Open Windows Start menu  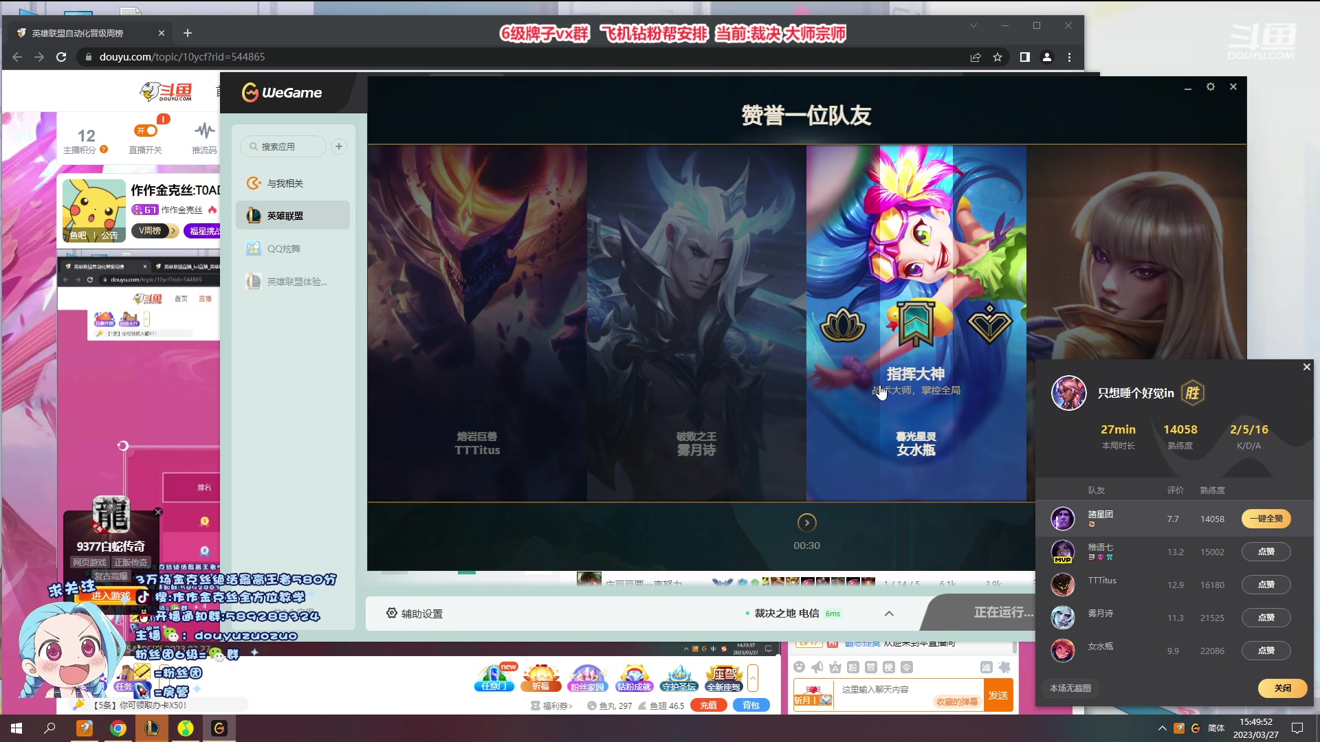pyautogui.click(x=16, y=728)
